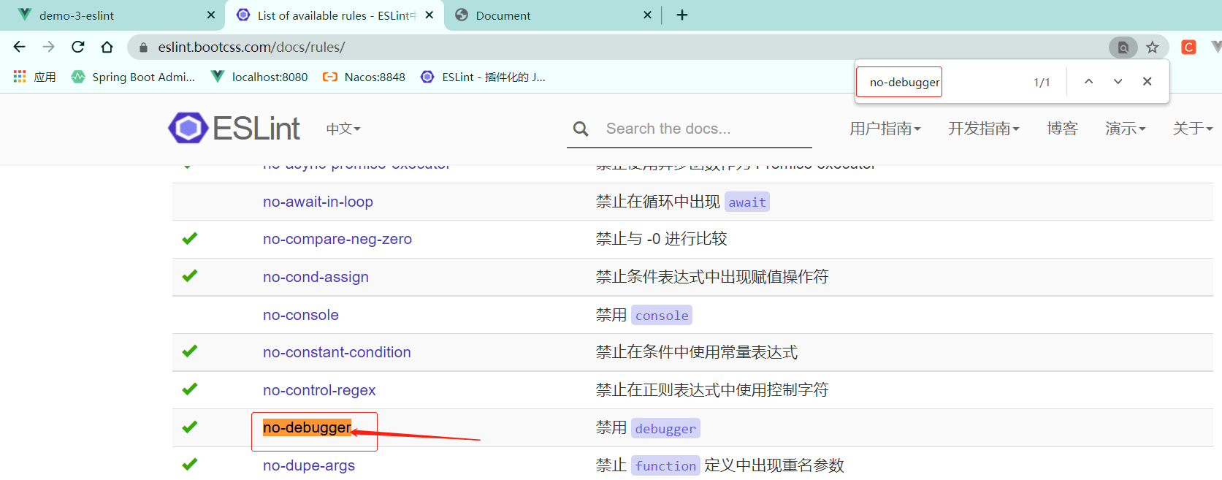Click the lens search icon in address bar
This screenshot has width=1222, height=480.
[x=1123, y=47]
